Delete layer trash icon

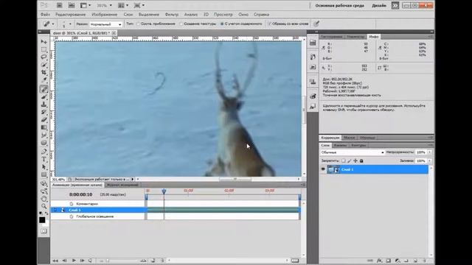[425, 261]
